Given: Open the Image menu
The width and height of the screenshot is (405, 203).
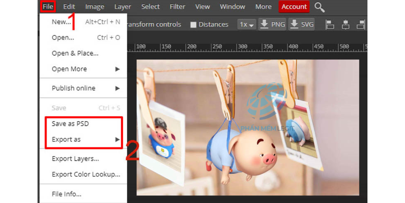Looking at the screenshot, I should (94, 6).
